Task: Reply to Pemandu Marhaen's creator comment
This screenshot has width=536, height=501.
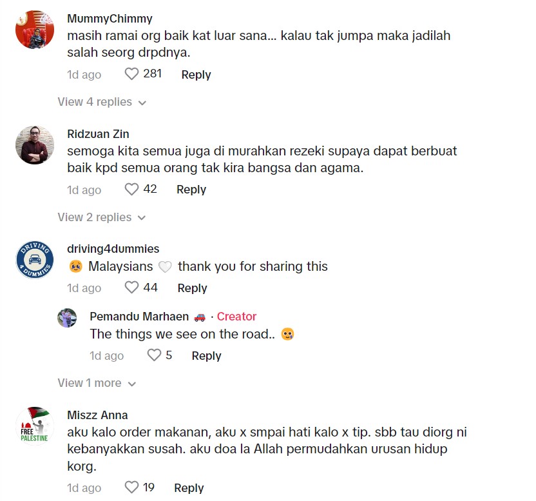Action: tap(206, 356)
